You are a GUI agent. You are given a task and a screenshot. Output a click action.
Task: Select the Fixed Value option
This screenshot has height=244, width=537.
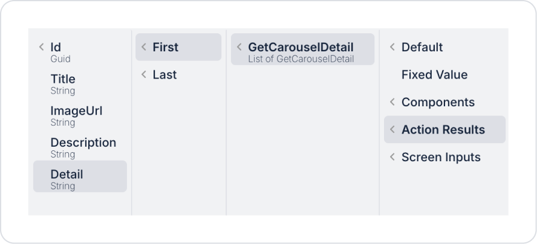coord(434,75)
